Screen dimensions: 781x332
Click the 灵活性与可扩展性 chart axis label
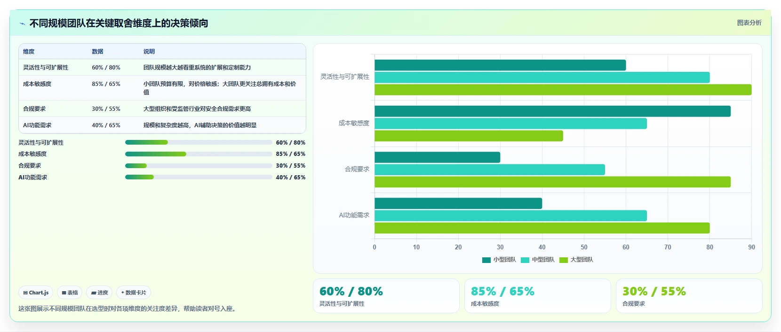click(x=345, y=77)
